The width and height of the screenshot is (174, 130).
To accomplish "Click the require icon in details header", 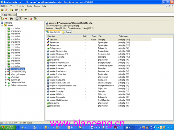I will (47, 23).
